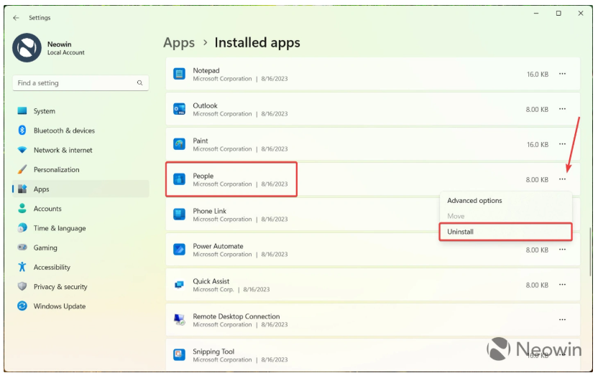
Task: Open more options for Notepad
Action: click(563, 74)
